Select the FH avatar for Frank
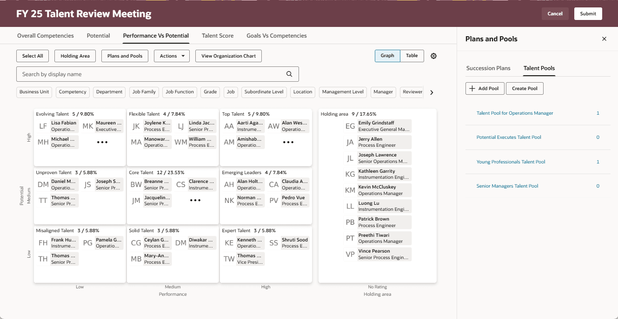 tap(43, 243)
